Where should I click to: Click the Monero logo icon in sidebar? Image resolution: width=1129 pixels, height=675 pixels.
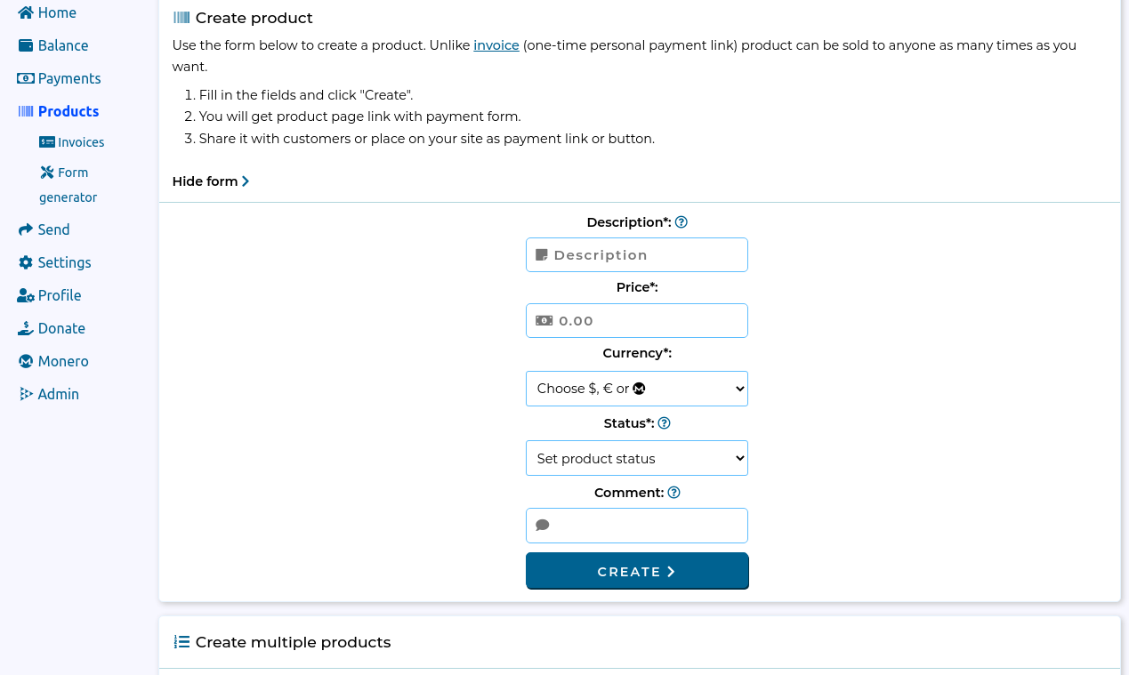coord(26,361)
